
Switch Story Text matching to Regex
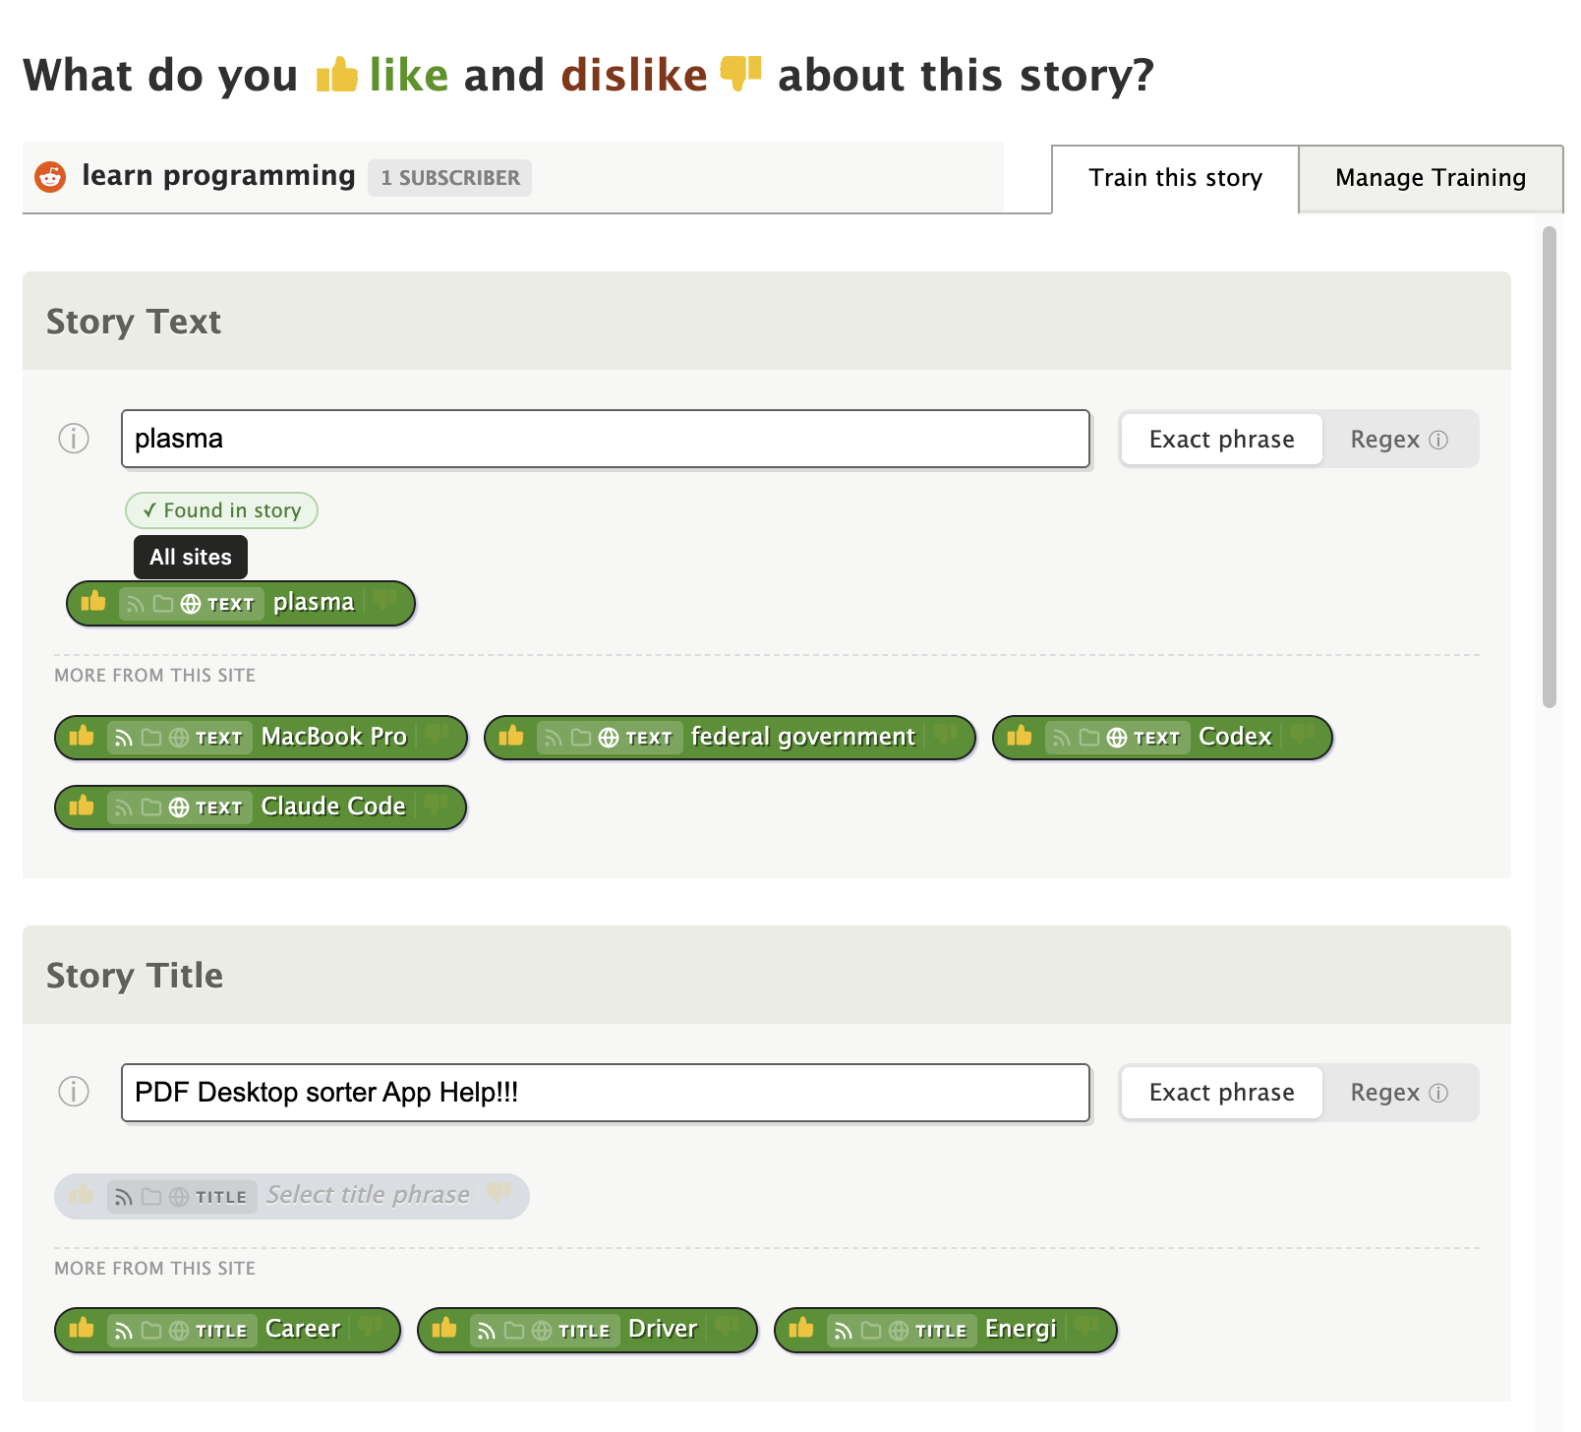(x=1398, y=440)
